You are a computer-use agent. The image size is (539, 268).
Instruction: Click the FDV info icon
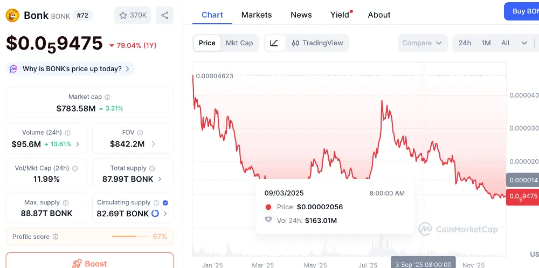[x=140, y=132]
